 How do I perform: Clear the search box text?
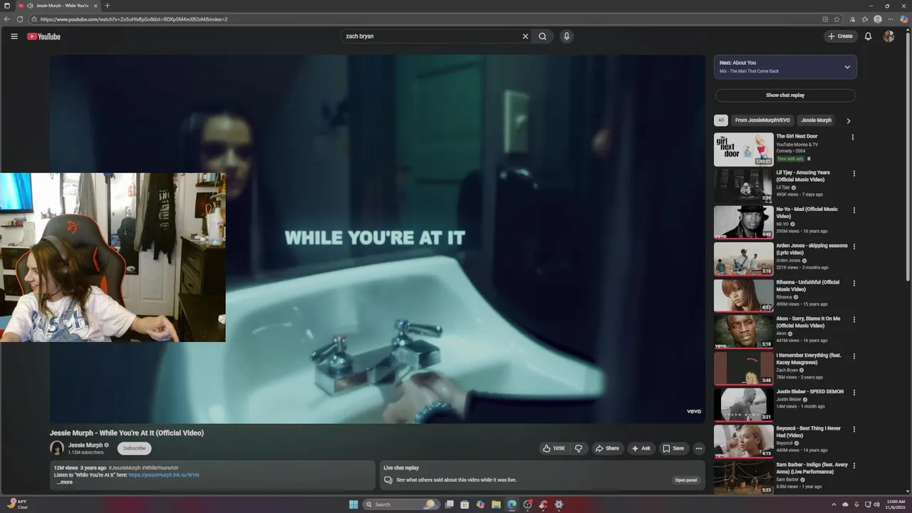coord(525,36)
